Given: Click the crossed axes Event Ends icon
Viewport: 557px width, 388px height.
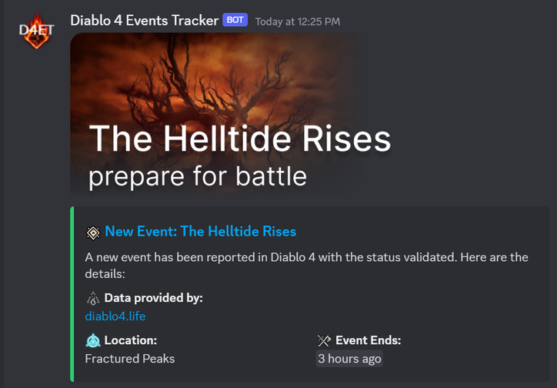Looking at the screenshot, I should pyautogui.click(x=324, y=340).
